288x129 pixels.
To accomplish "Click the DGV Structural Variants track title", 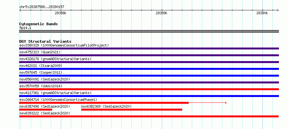I will tap(45, 41).
